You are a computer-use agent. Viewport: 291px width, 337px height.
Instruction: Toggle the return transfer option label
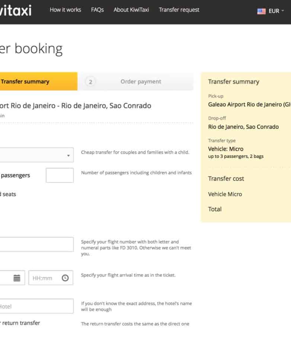20,323
